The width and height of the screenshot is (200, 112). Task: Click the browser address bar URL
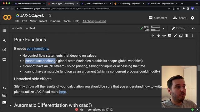pos(65,8)
